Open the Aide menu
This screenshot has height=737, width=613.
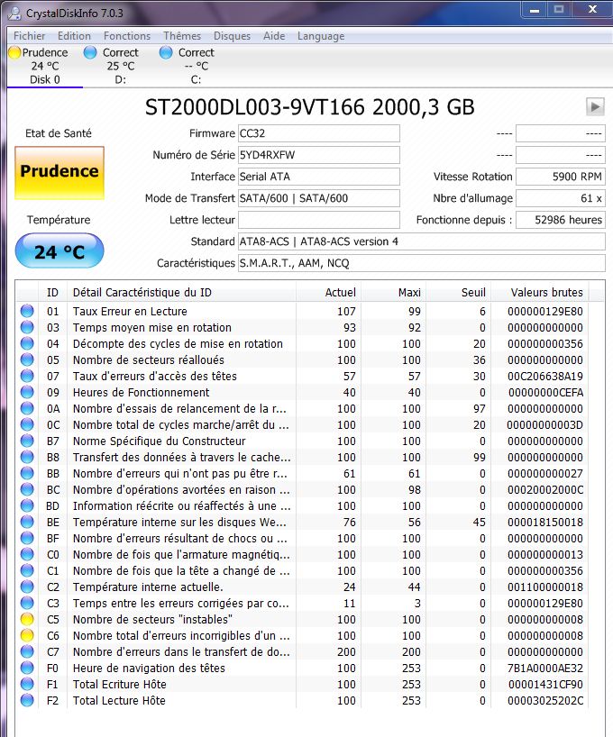(274, 36)
